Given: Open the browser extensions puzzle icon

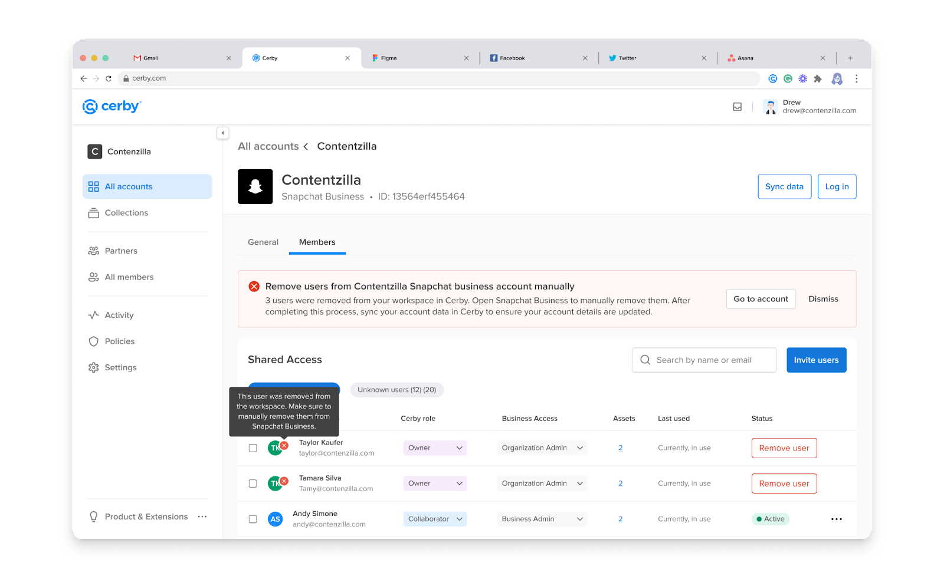Looking at the screenshot, I should tap(818, 78).
